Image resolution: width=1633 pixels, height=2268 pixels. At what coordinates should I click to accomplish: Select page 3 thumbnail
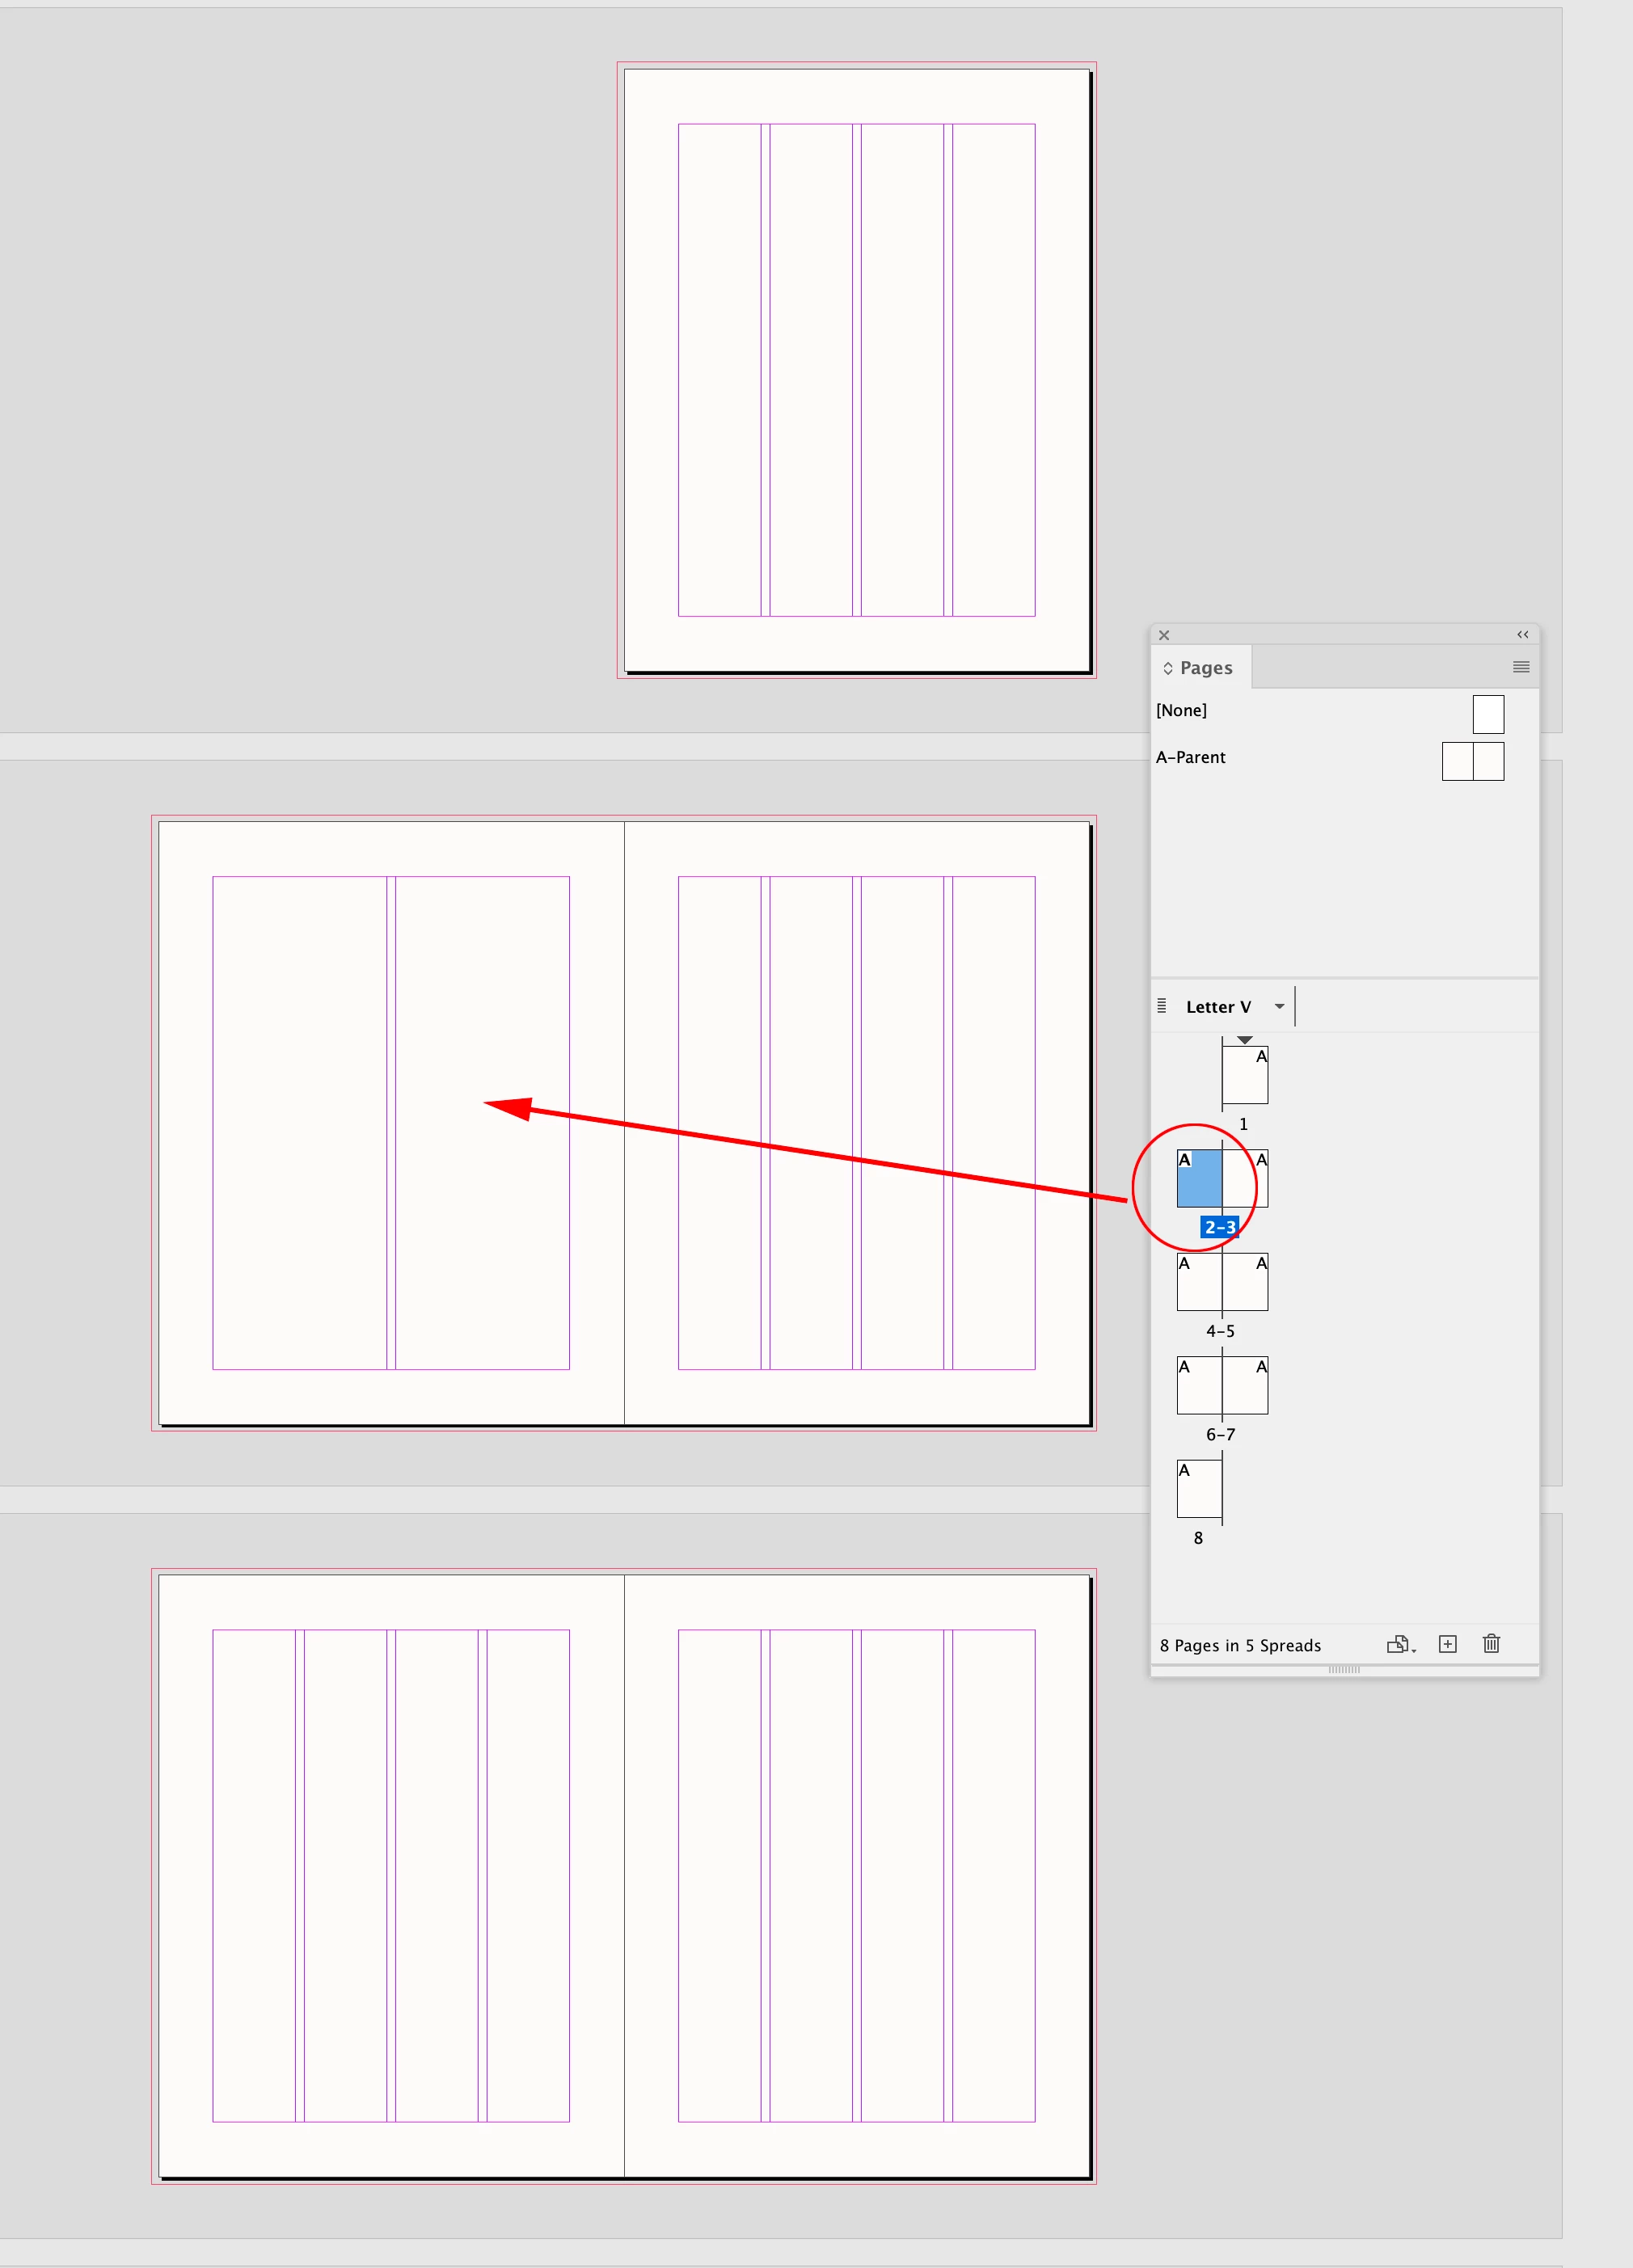click(x=1245, y=1178)
